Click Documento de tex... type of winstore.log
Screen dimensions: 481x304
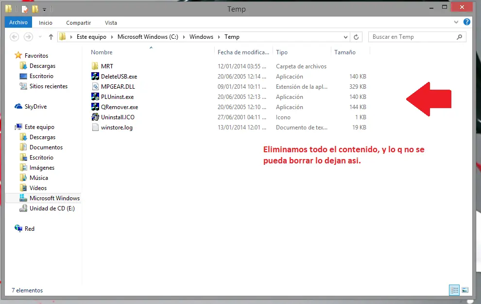pyautogui.click(x=302, y=128)
